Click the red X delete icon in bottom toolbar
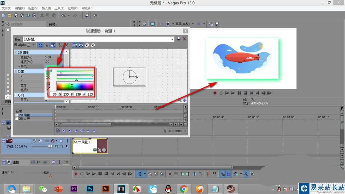 [x=170, y=174]
